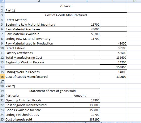This screenshot has width=141, height=123.
Task: Select row 25 header
Action: click(3, 119)
